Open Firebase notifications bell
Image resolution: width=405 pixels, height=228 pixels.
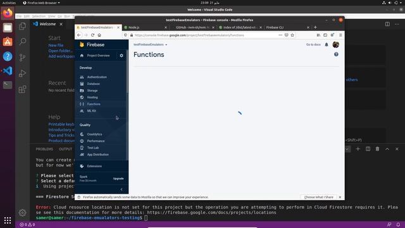pos(327,44)
